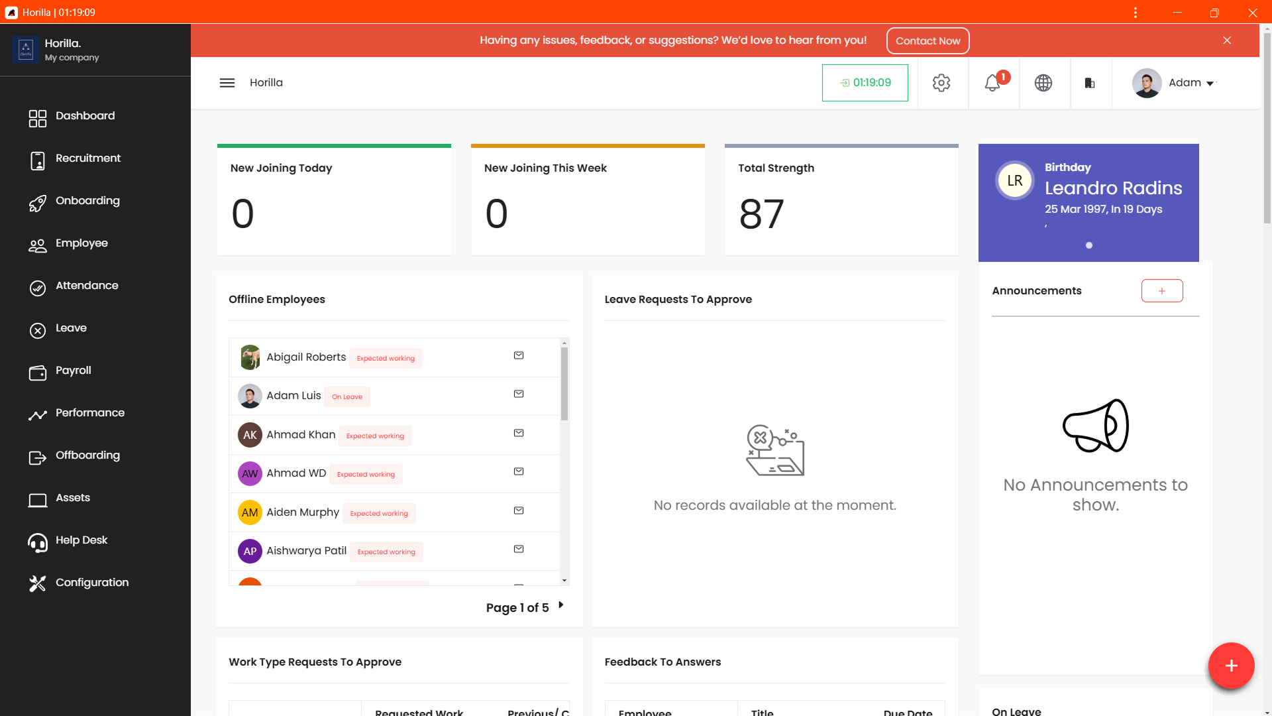The image size is (1272, 716).
Task: Click the language globe icon
Action: (1043, 83)
